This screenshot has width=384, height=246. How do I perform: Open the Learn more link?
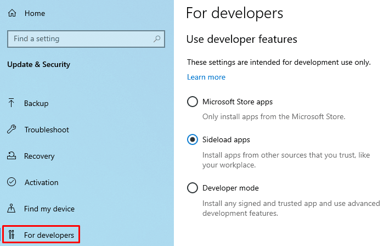[x=206, y=77]
